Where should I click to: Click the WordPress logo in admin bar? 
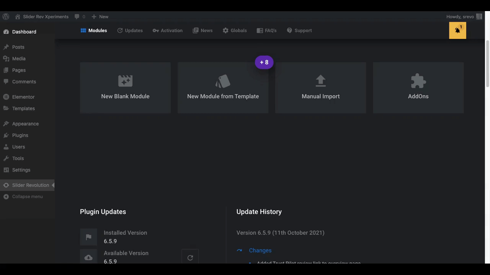pyautogui.click(x=6, y=16)
